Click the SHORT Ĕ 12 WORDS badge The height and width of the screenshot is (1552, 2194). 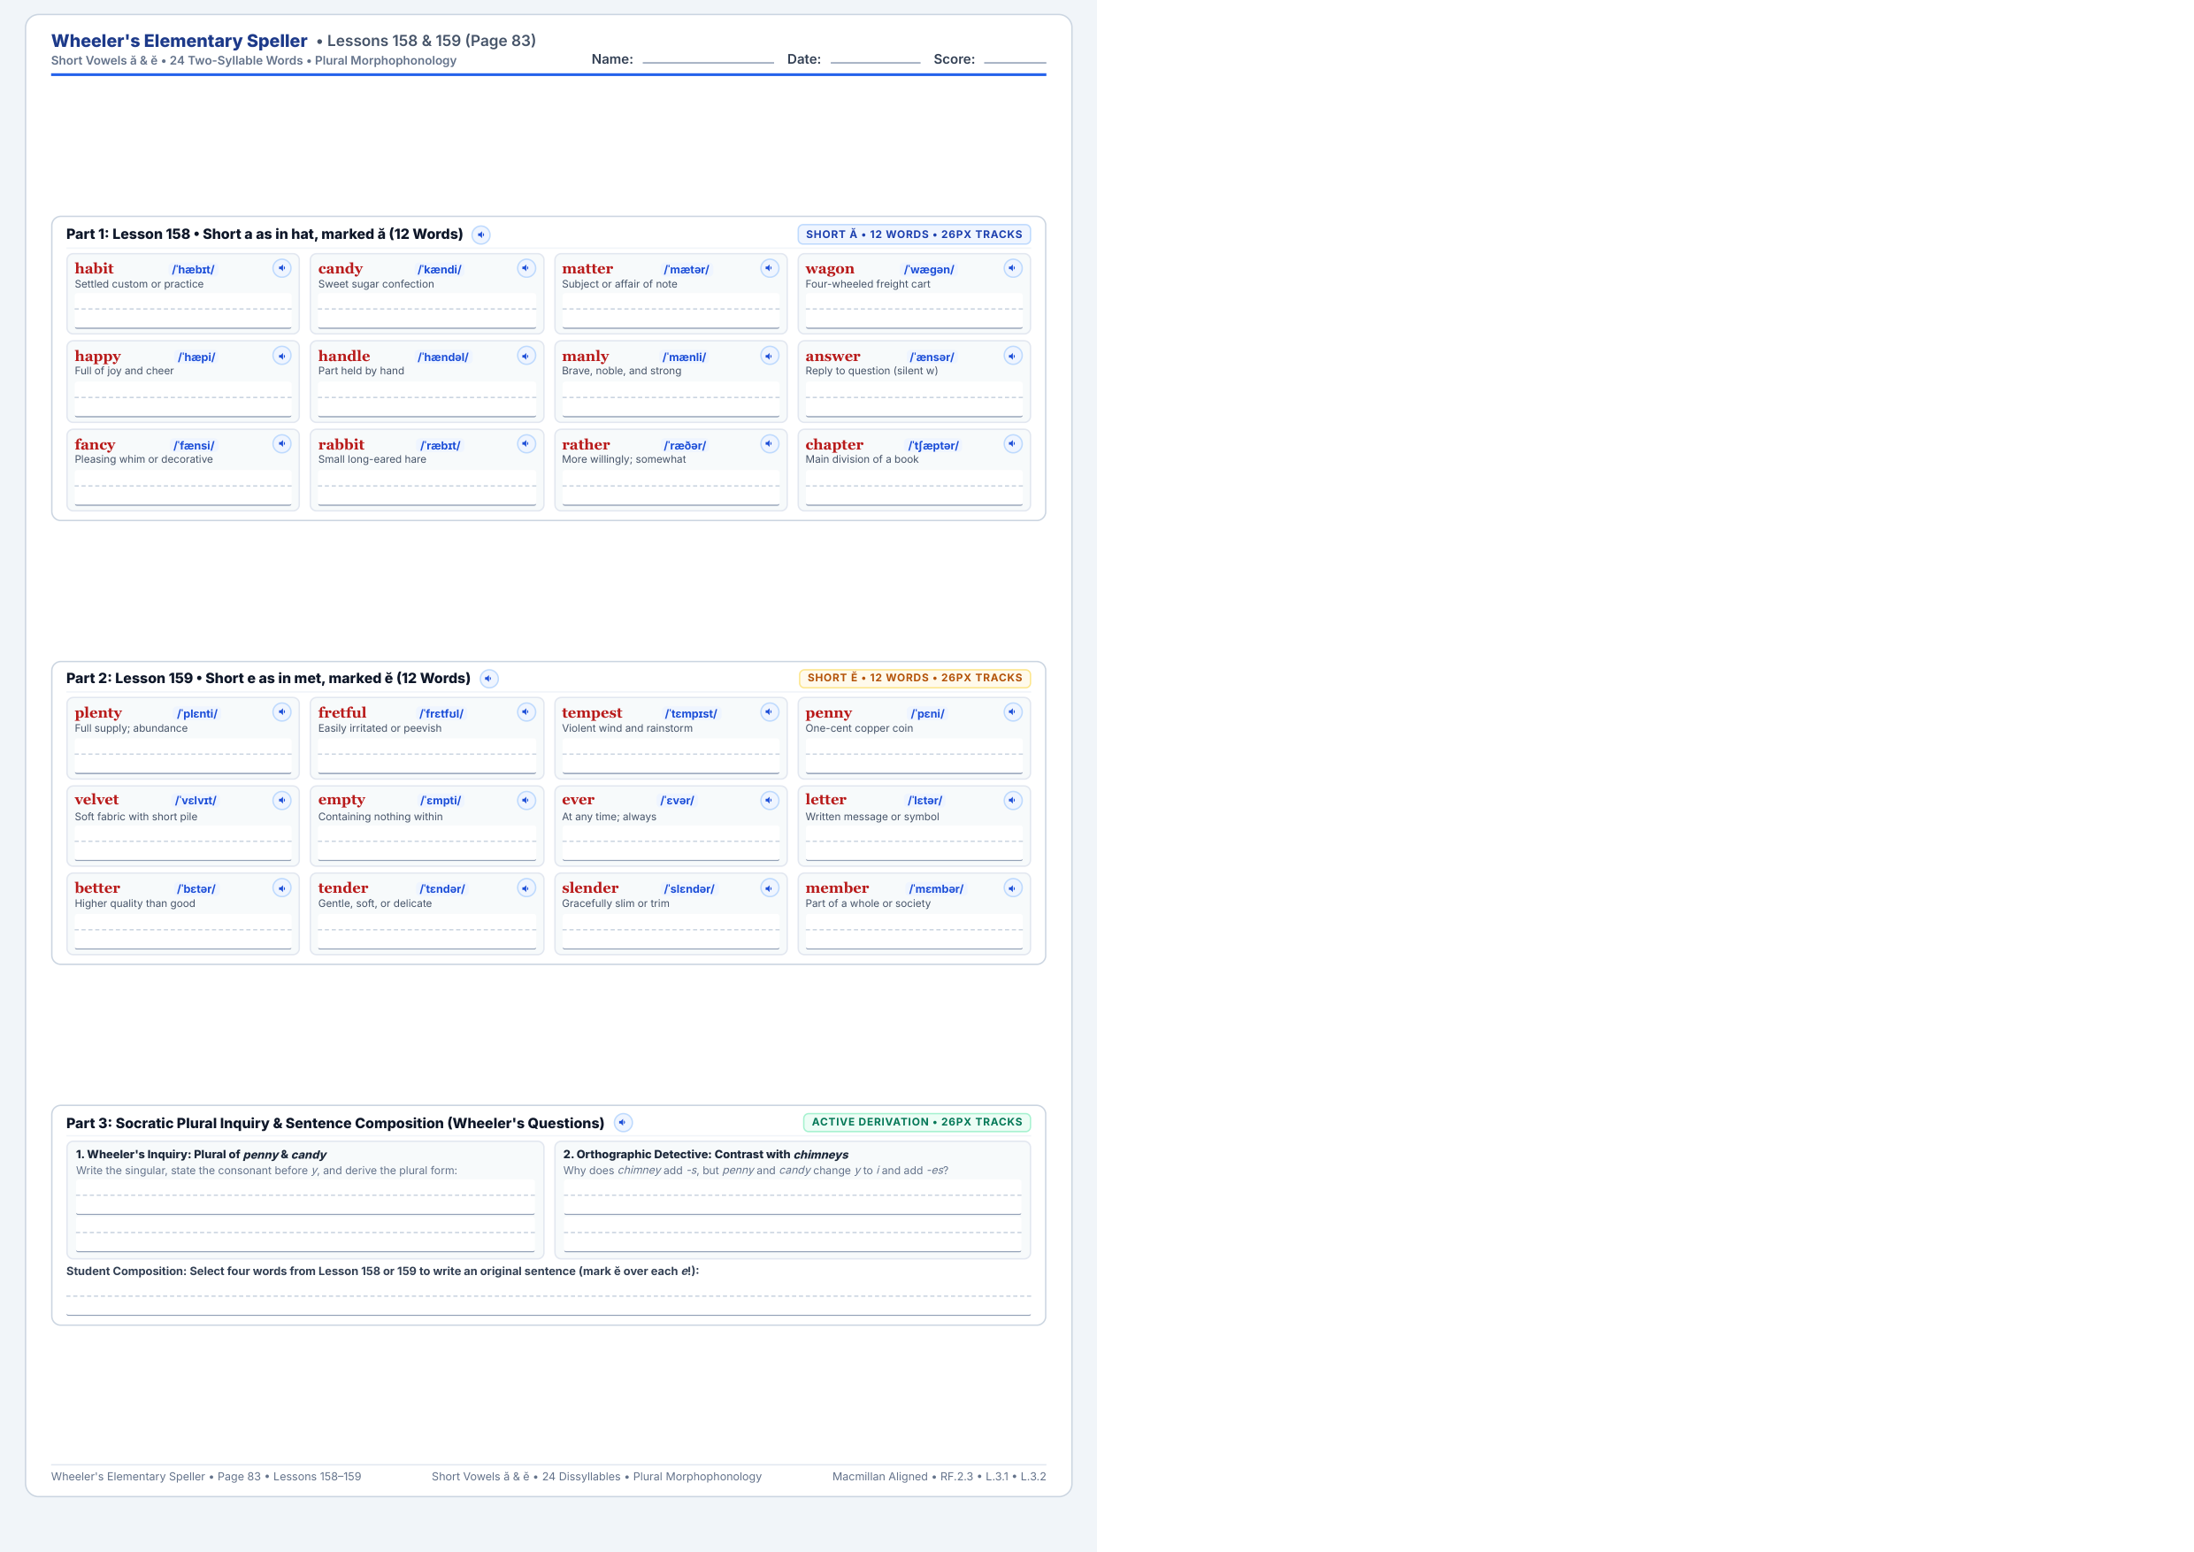915,679
